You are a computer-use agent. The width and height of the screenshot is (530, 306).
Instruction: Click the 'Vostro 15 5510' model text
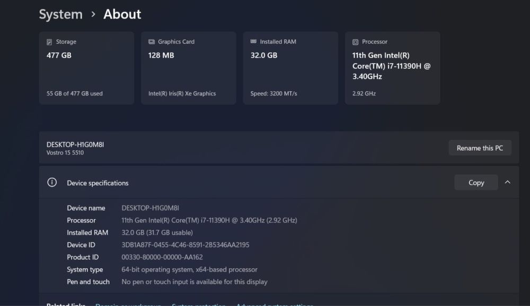pyautogui.click(x=65, y=152)
